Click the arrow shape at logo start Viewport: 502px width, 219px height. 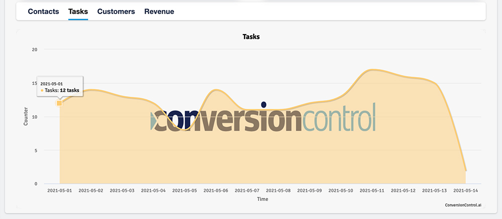pos(154,122)
